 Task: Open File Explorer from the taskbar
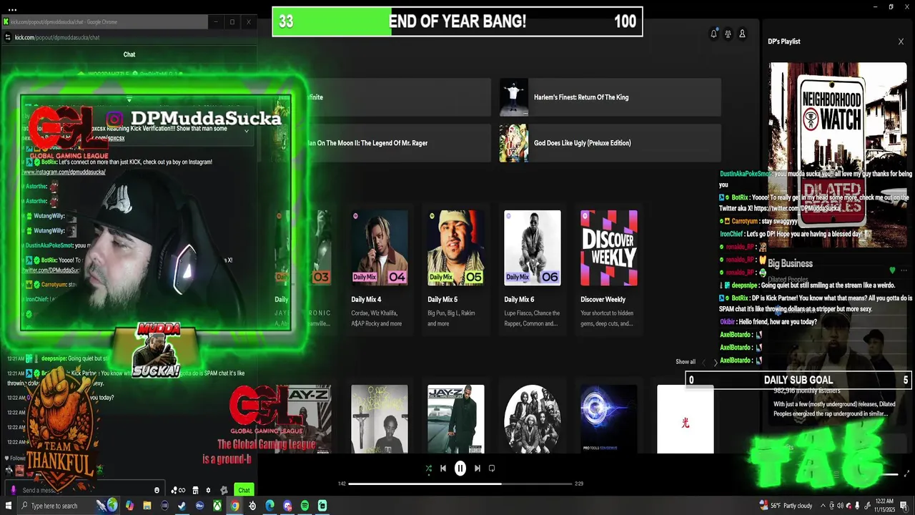click(147, 506)
